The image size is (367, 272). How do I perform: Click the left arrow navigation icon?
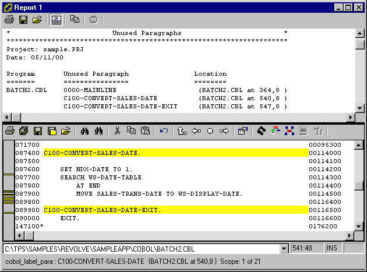pyautogui.click(x=196, y=130)
